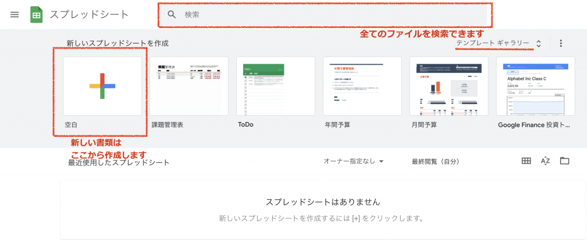
Task: Open the hamburger main menu
Action: [x=15, y=14]
